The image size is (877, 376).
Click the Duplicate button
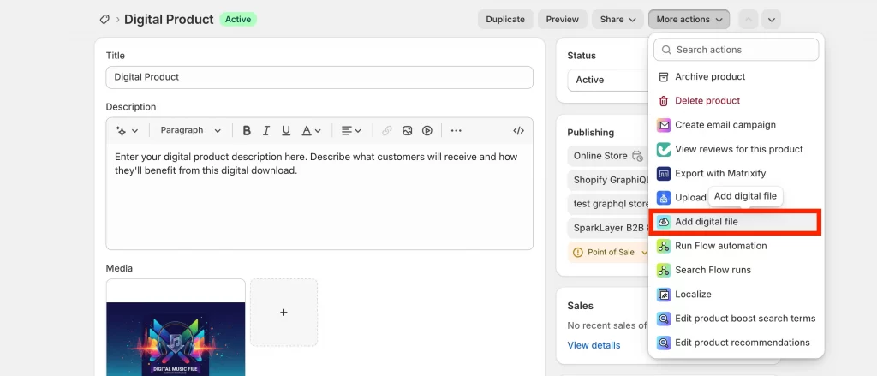point(505,19)
